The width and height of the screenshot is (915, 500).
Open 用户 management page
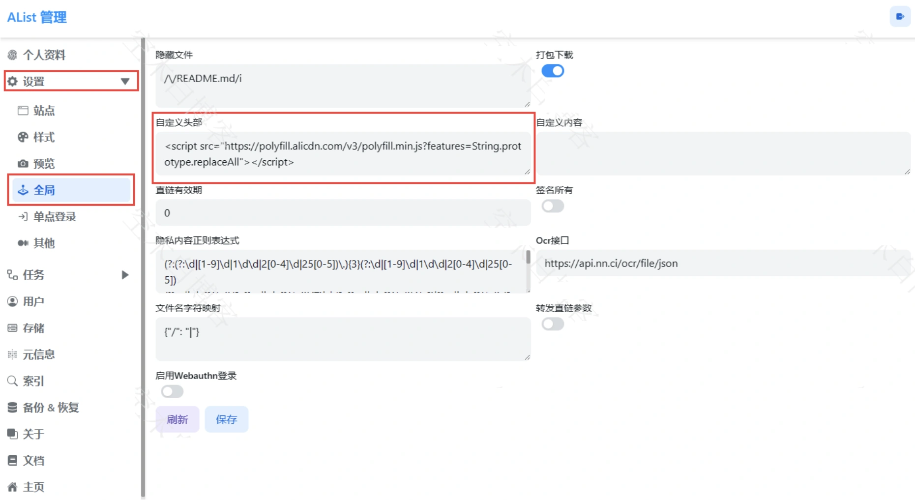pos(70,301)
